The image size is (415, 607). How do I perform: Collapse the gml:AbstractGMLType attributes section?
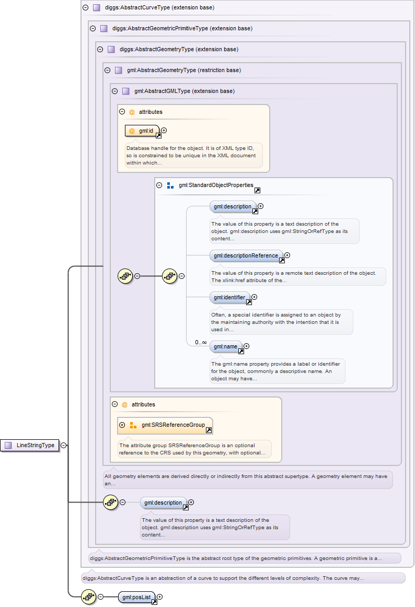(122, 112)
